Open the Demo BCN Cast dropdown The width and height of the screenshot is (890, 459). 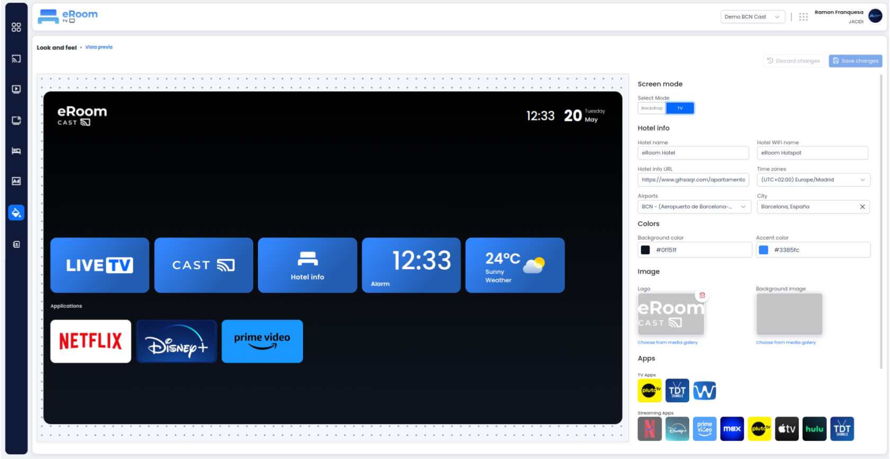(x=752, y=17)
